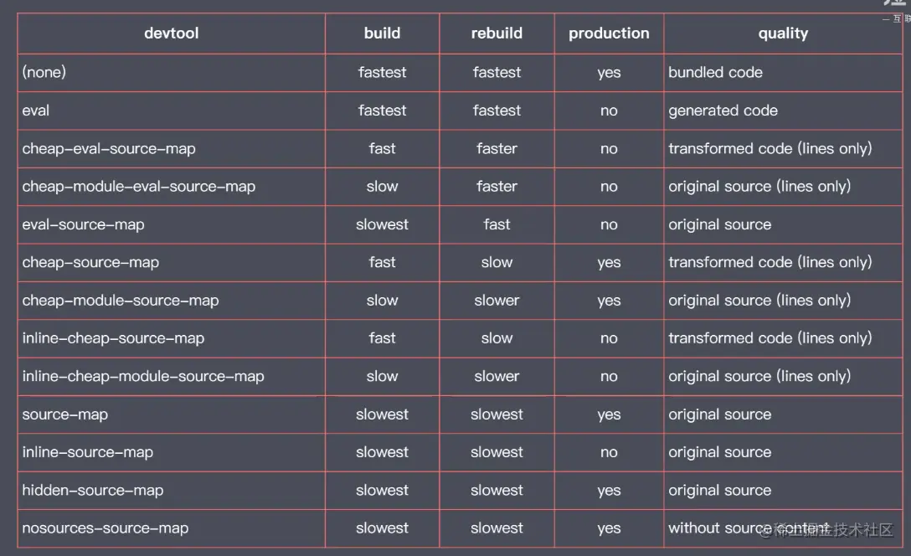Screen dimensions: 911x556
Task: Click the 'cheap-eval-source-map' cell
Action: click(109, 148)
